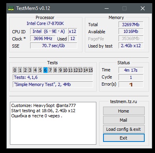Select test box number 0

(x=15, y=70)
